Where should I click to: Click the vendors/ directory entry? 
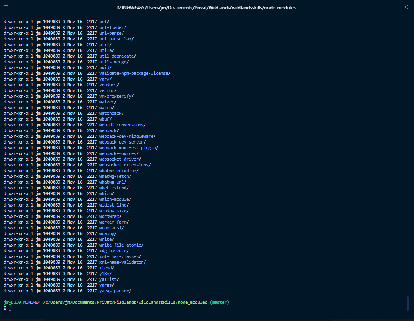[x=109, y=85]
